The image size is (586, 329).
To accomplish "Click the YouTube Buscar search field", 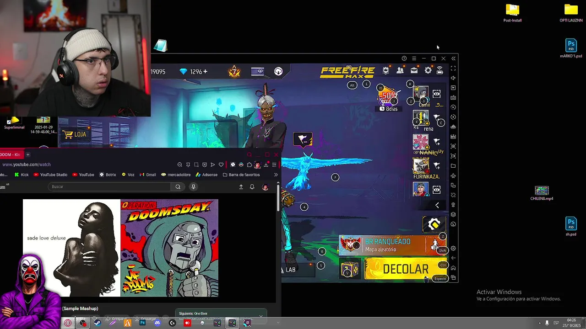I will (x=109, y=186).
